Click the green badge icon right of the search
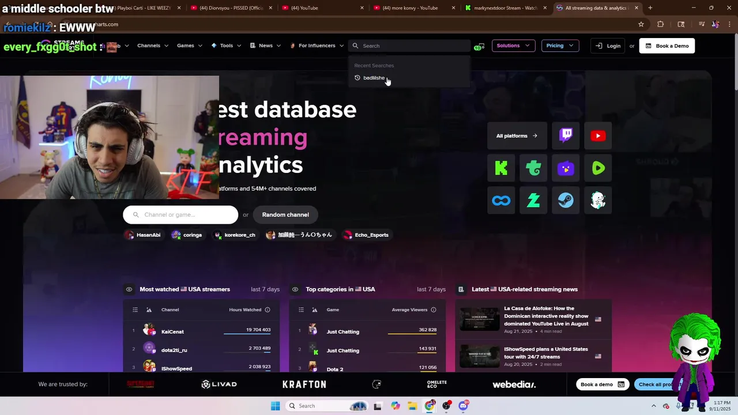This screenshot has height=415, width=738. (x=479, y=46)
